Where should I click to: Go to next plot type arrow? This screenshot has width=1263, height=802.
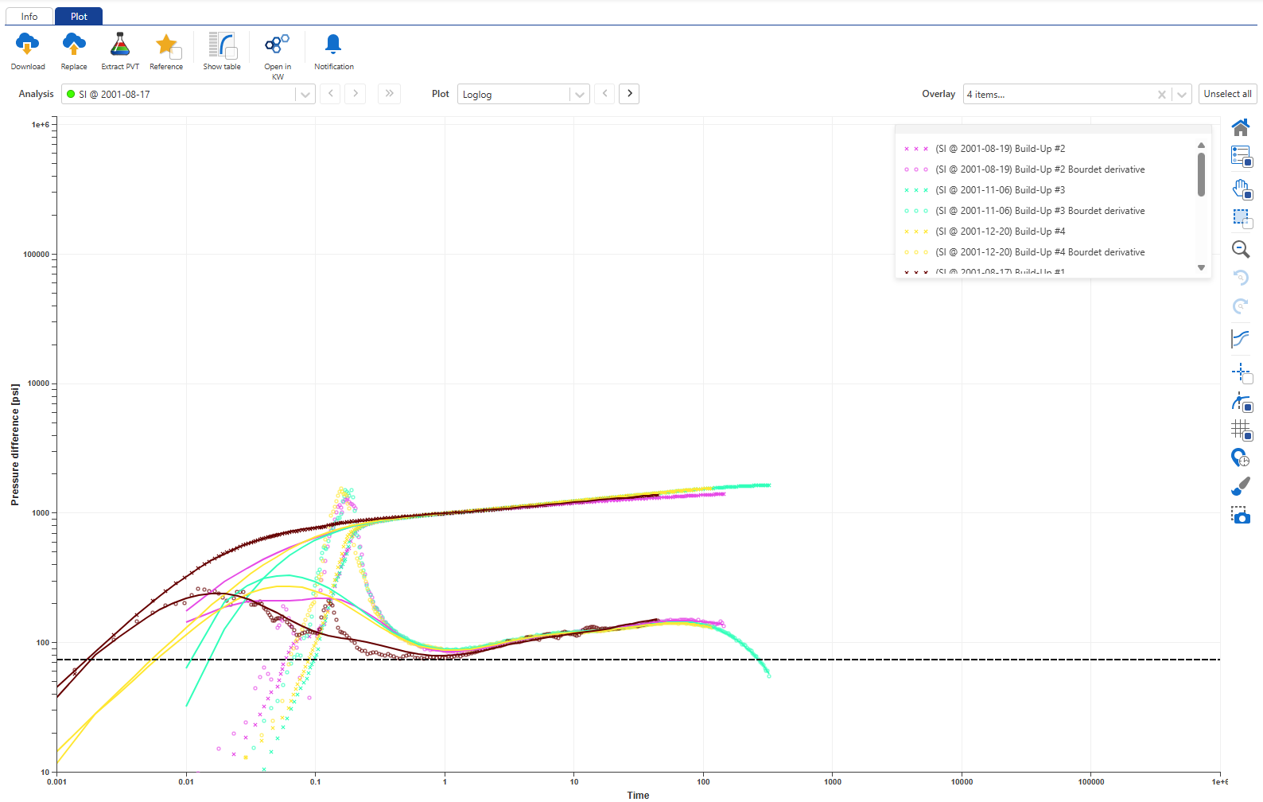point(629,94)
